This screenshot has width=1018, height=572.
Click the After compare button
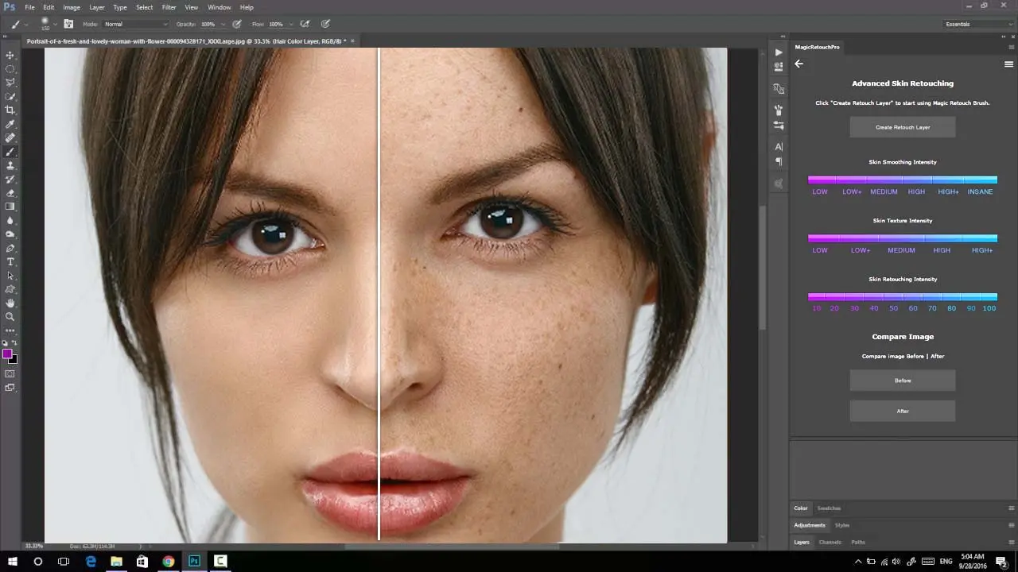[903, 411]
